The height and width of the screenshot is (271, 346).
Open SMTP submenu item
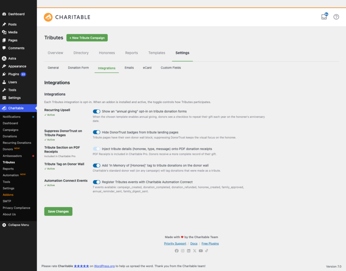(x=7, y=201)
